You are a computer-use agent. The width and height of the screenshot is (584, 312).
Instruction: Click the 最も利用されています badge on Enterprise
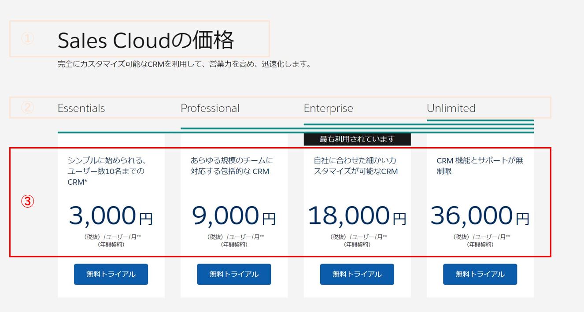pos(357,139)
